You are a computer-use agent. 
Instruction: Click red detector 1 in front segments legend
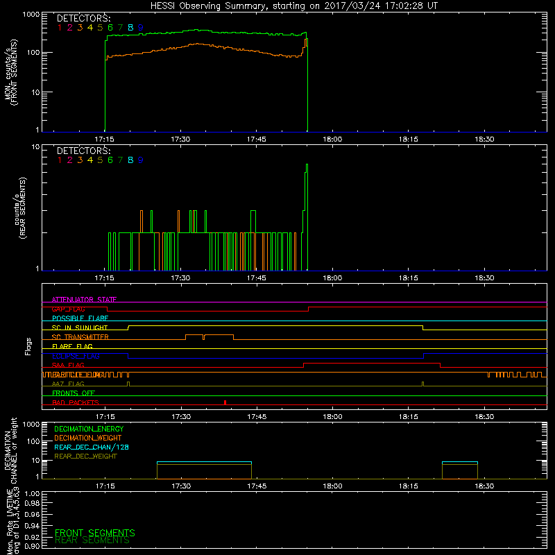(x=60, y=28)
